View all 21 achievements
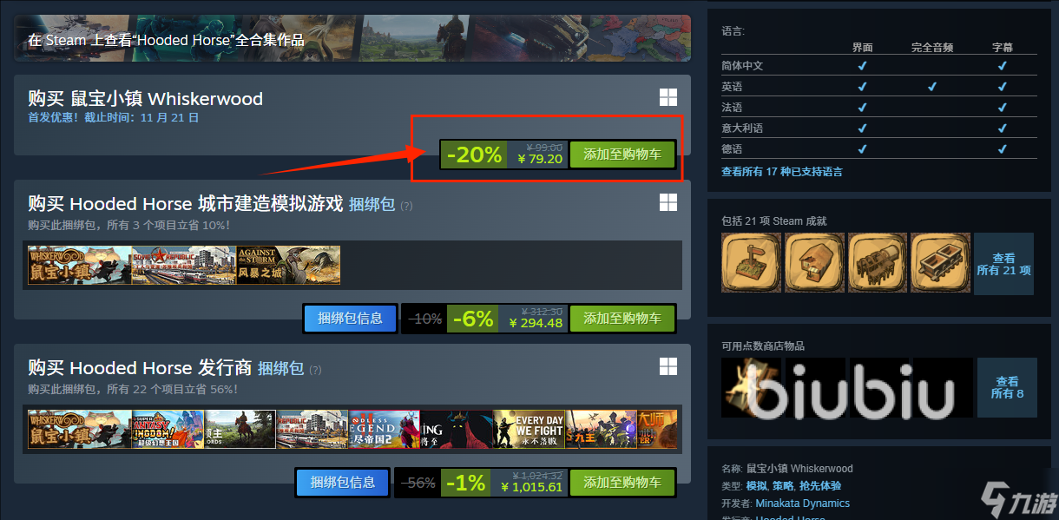 coord(1003,264)
